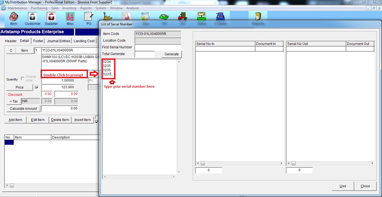Open the Customer toolbar icon
Screen dimensions: 382x197
33,18
